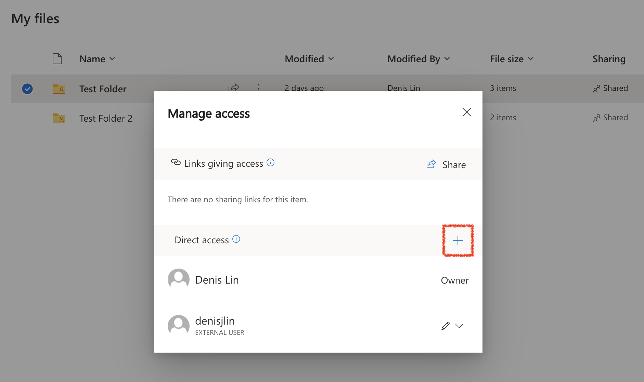Click the plus icon to add direct access
Image resolution: width=644 pixels, height=382 pixels.
point(458,240)
